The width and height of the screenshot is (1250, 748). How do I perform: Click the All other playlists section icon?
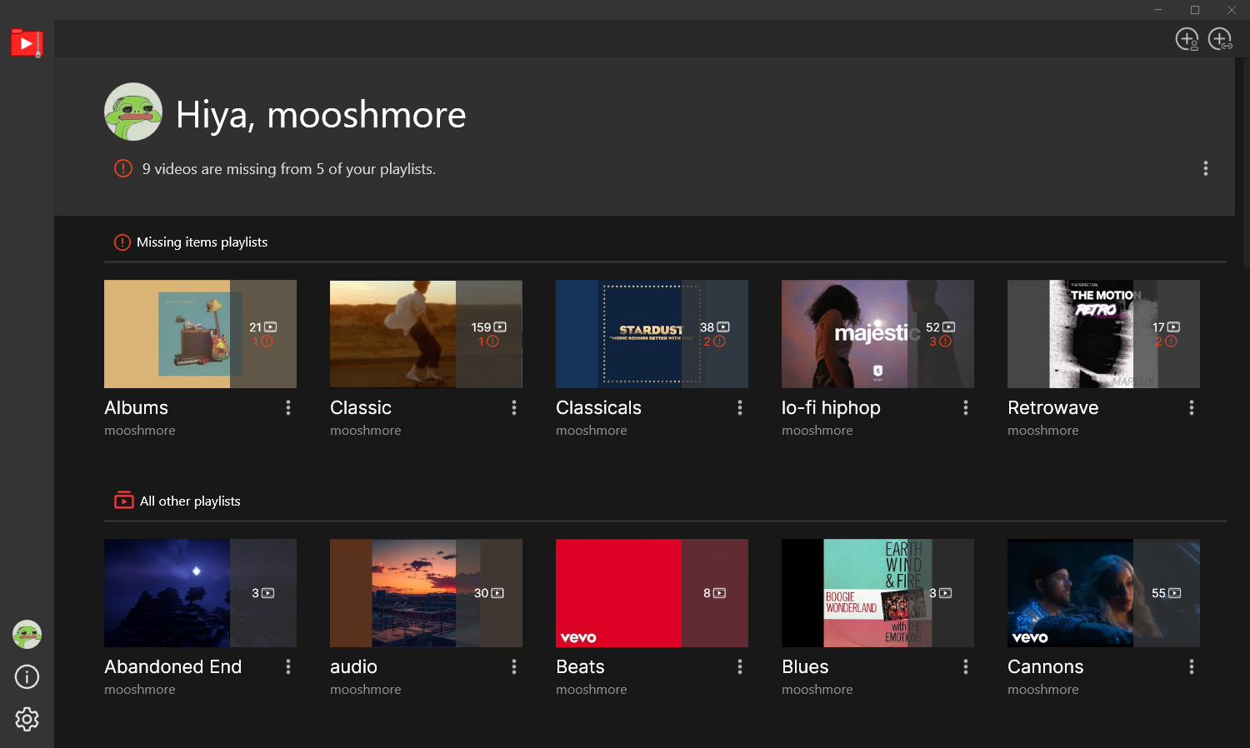[x=123, y=501]
